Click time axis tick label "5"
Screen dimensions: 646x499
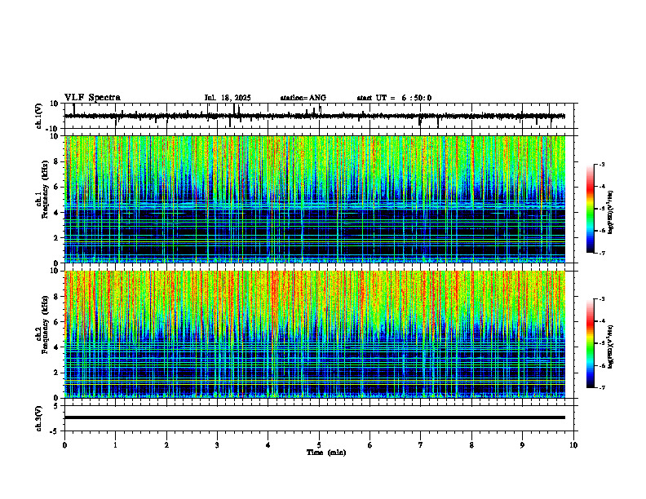[x=319, y=445]
